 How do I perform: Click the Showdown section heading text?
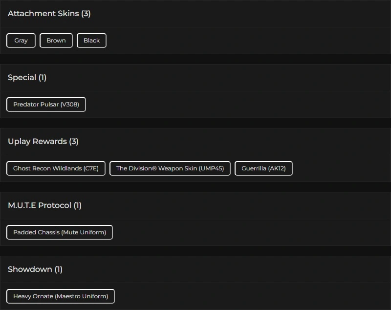[x=30, y=269]
